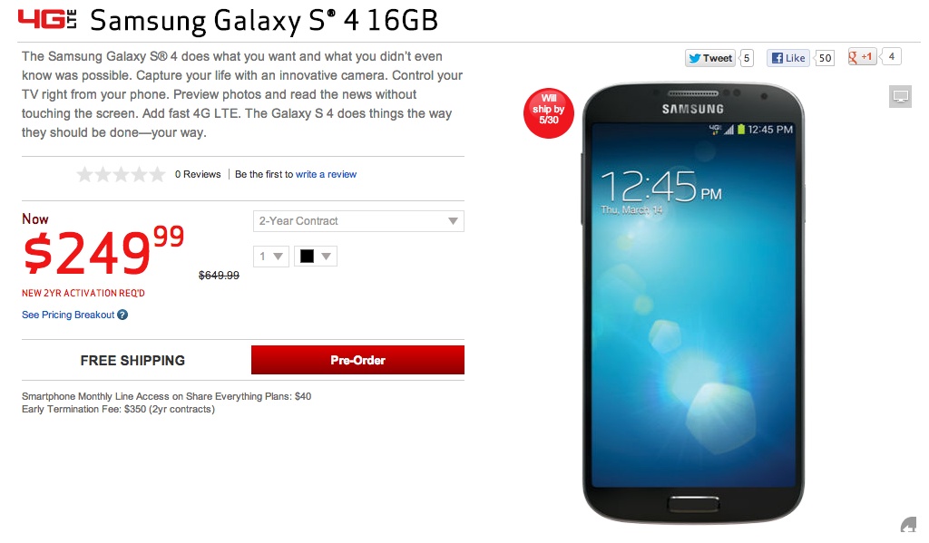
Task: Click the Twitter Tweet button
Action: 710,58
